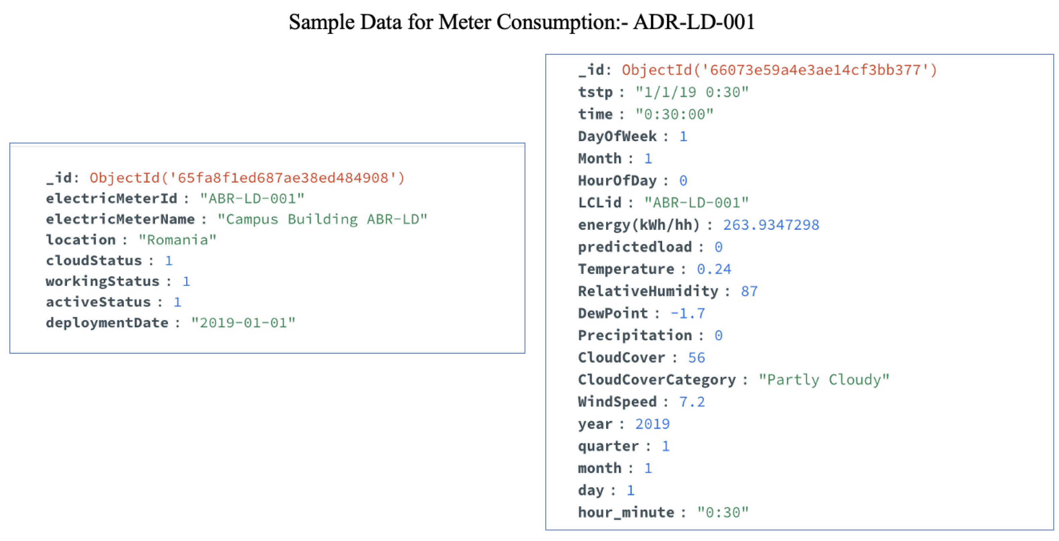Click the consumption document ObjectId
The height and width of the screenshot is (541, 1059).
click(779, 69)
